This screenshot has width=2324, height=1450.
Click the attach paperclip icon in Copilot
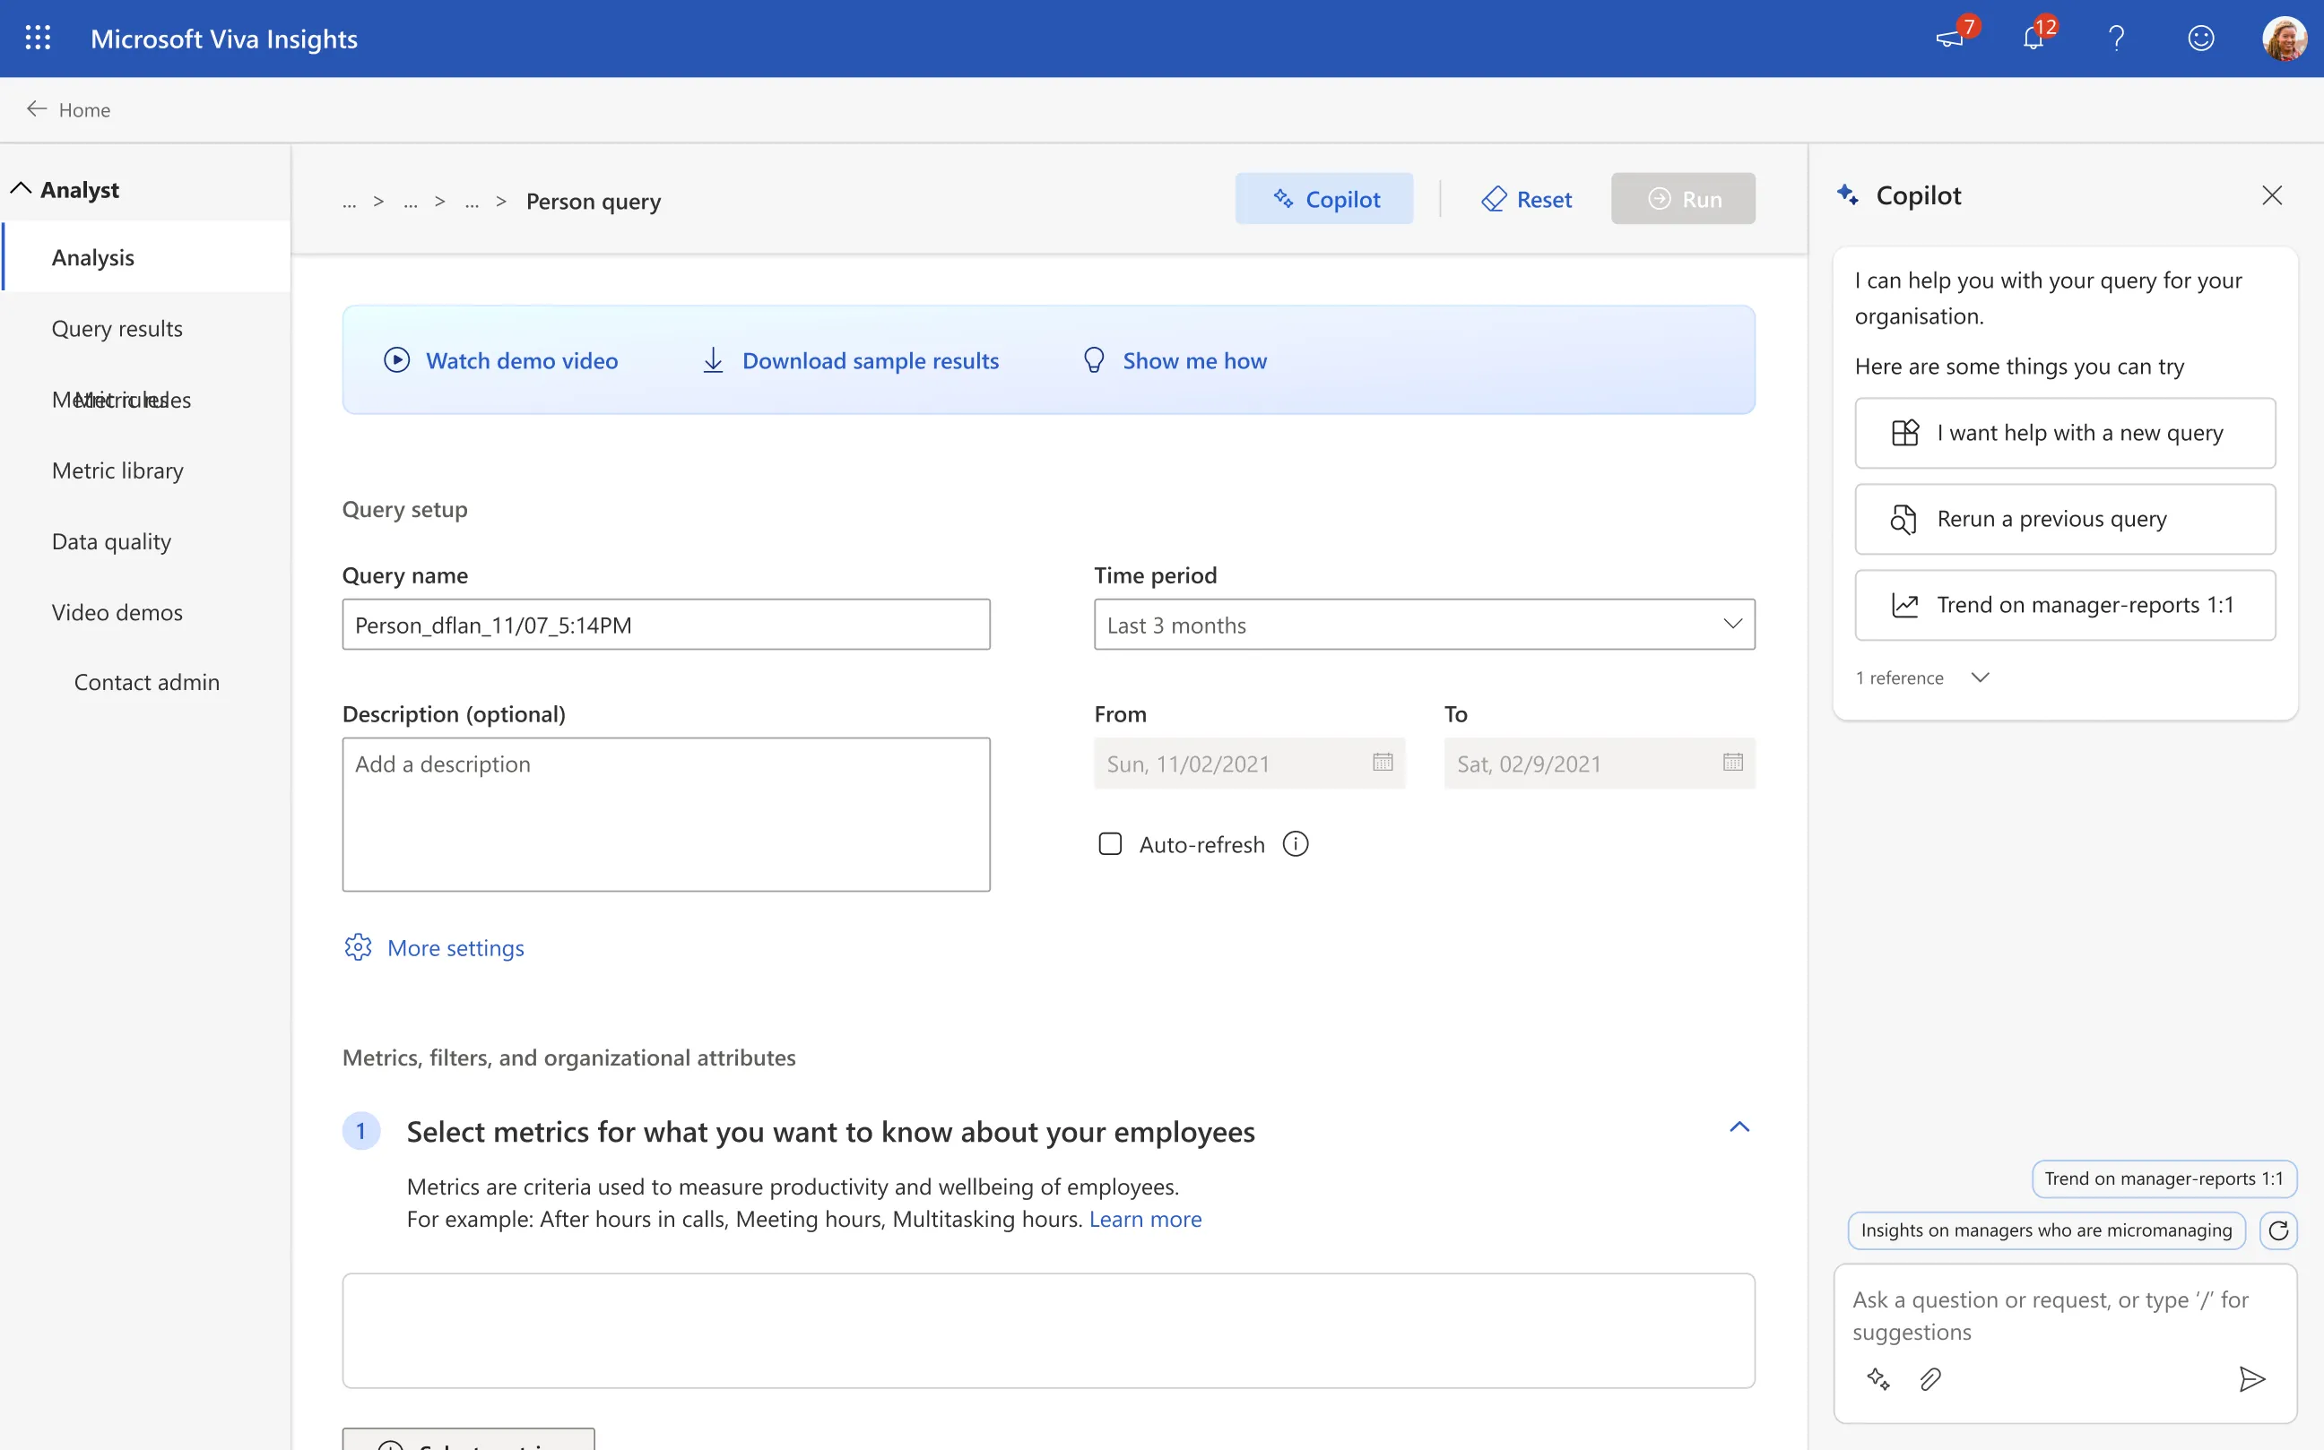(1930, 1379)
